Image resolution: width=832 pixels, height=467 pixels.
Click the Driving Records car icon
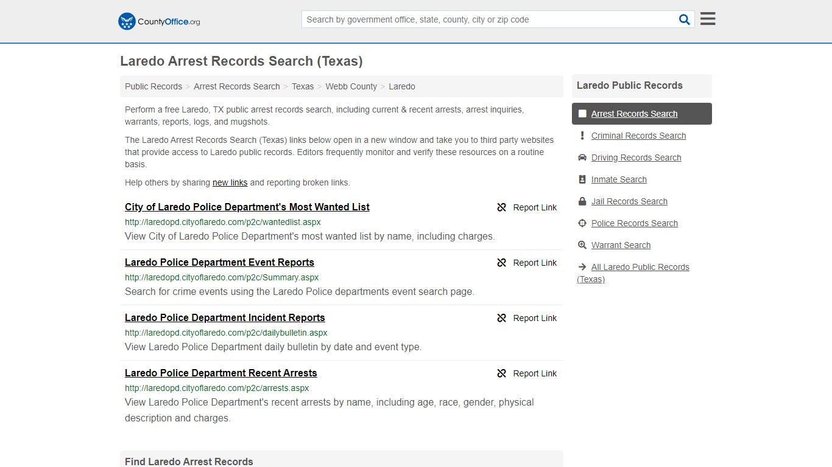pos(582,157)
